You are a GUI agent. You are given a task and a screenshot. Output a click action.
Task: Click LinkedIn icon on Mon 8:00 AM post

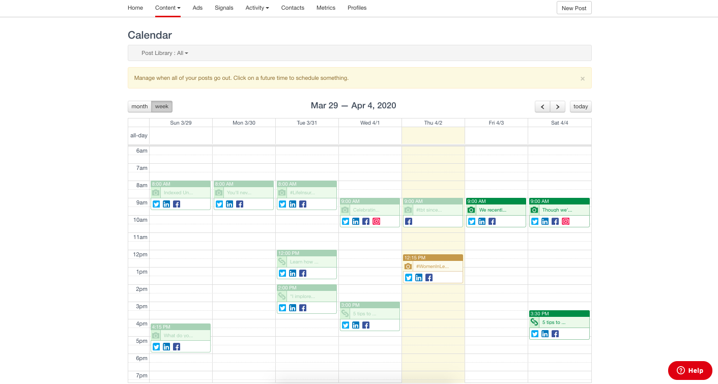(x=229, y=204)
